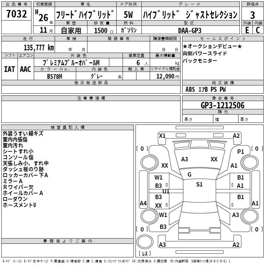This screenshot has width=265, height=265.
Task: Click the IAT shift type cell
Action: (10, 69)
